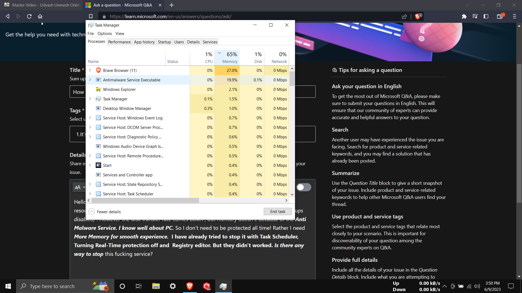Toggle the switch beside the details editor
Screen dimensions: 522x293
coord(303,187)
